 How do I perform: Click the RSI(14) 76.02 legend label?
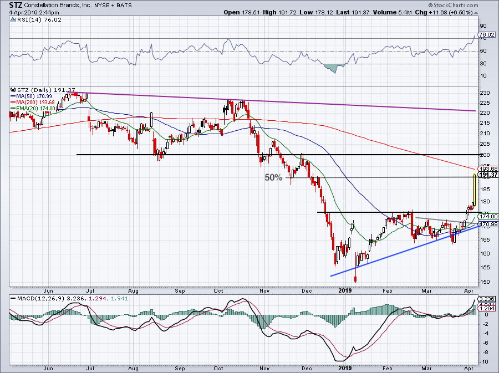pos(39,20)
